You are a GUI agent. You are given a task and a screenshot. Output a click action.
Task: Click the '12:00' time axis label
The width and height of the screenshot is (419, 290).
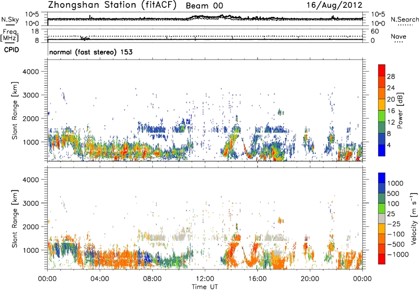click(x=205, y=279)
